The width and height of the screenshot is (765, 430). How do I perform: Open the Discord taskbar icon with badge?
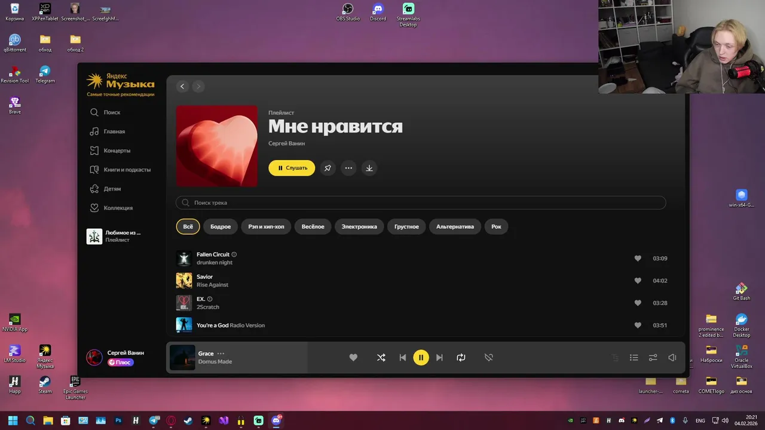point(277,420)
